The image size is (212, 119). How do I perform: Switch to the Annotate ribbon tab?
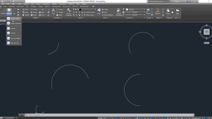point(12,6)
